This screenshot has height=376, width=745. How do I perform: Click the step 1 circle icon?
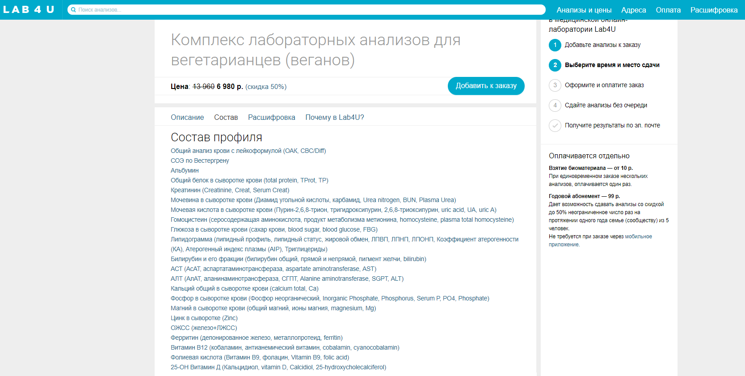click(x=555, y=45)
